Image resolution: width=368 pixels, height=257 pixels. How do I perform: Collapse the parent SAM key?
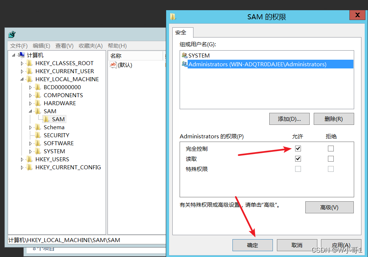pyautogui.click(x=30, y=111)
